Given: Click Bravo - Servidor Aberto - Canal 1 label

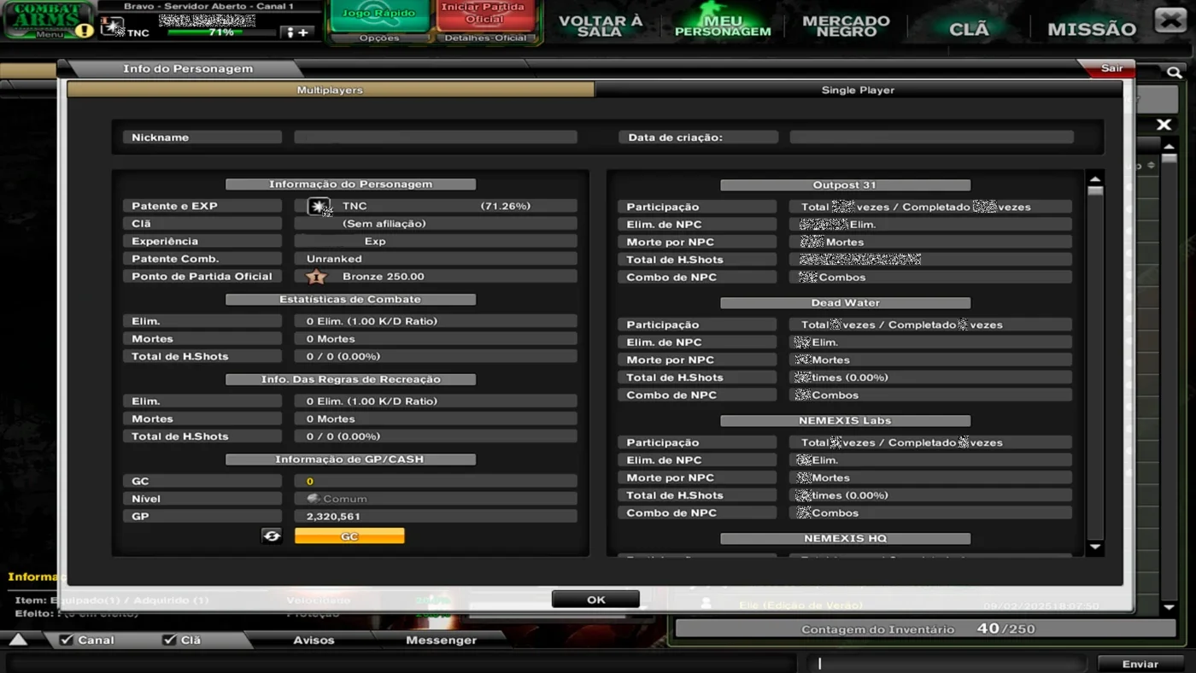Looking at the screenshot, I should click(208, 6).
